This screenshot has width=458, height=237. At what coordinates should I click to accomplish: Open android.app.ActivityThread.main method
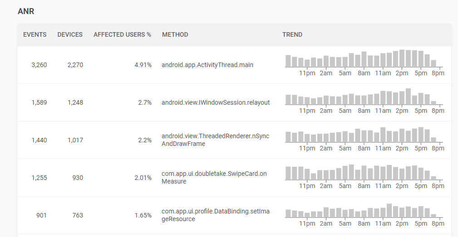207,65
